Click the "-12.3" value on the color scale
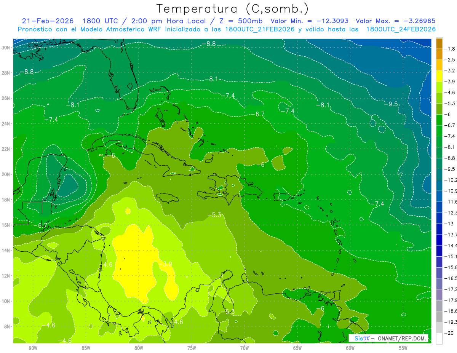The height and width of the screenshot is (353, 457). [451, 212]
